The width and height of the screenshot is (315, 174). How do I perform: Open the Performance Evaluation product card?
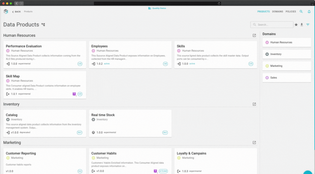[x=45, y=55]
